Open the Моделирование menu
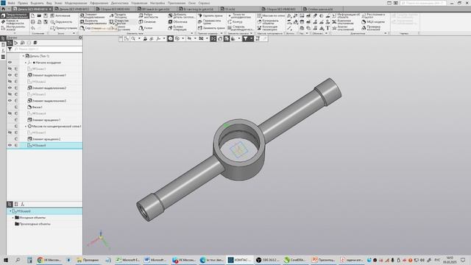The image size is (471, 265). (76, 3)
